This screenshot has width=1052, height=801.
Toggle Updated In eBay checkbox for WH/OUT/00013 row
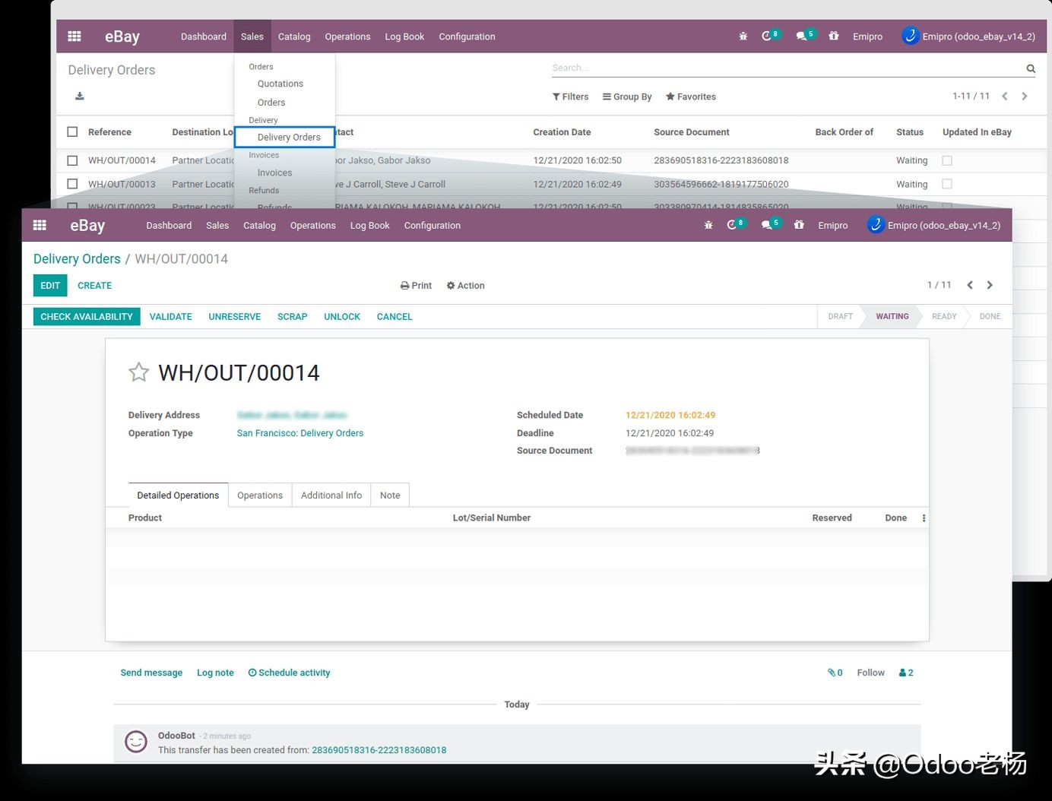click(x=947, y=184)
